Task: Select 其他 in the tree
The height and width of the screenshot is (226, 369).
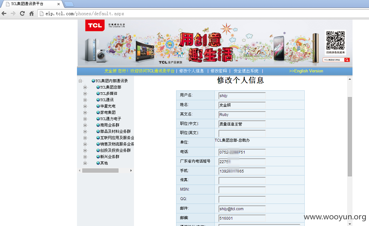Action: click(x=104, y=163)
